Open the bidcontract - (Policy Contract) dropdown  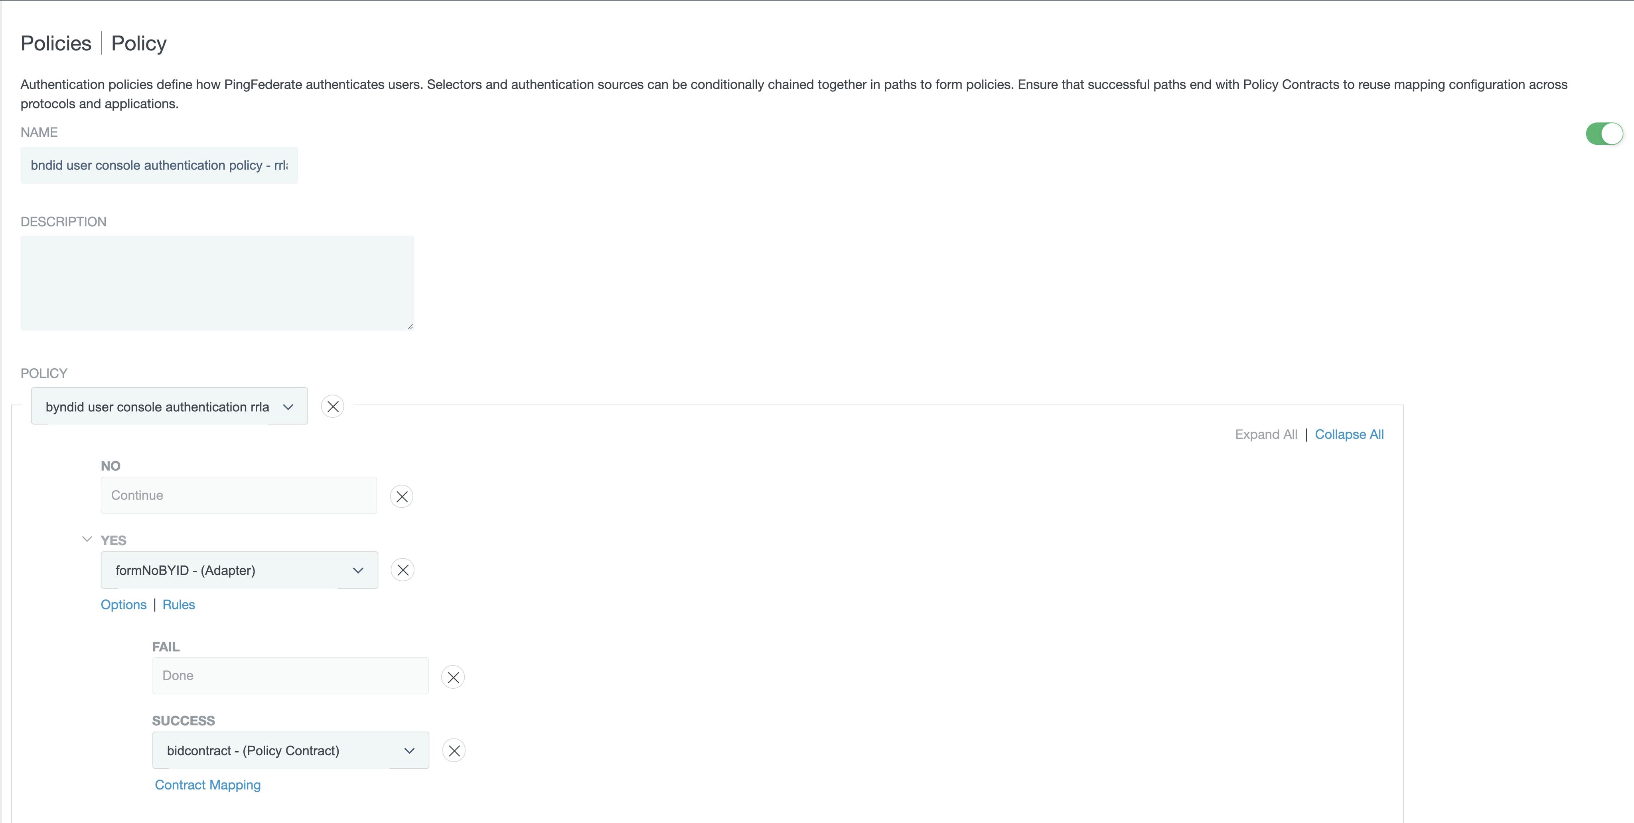coord(290,751)
